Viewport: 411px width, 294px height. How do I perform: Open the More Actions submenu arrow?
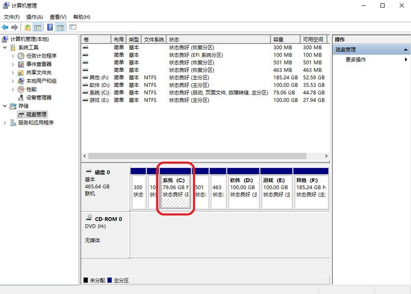406,59
